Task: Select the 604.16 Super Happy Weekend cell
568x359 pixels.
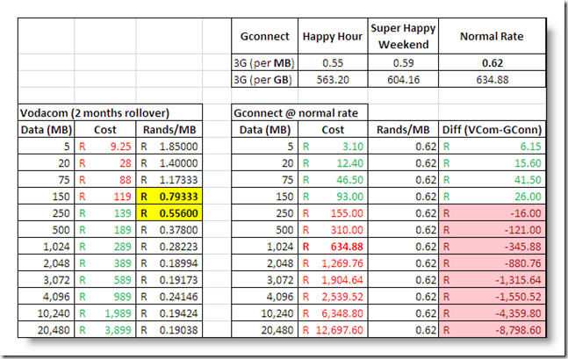Action: [x=399, y=80]
